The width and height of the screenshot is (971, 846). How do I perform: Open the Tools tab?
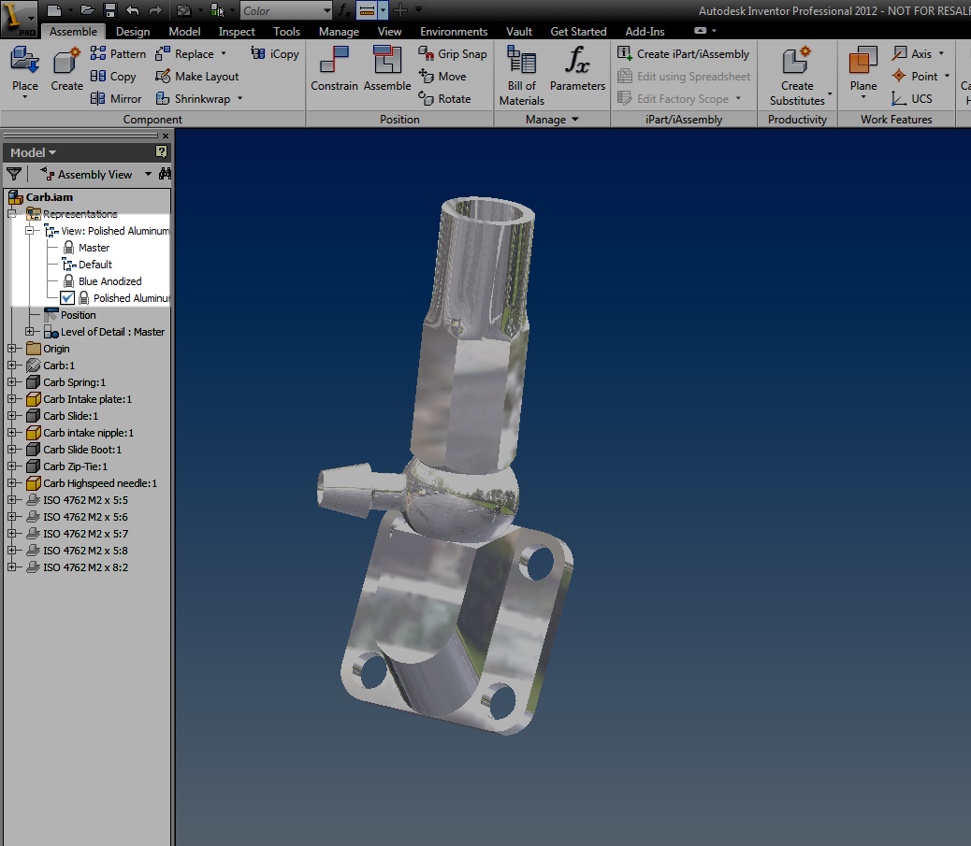coord(287,32)
